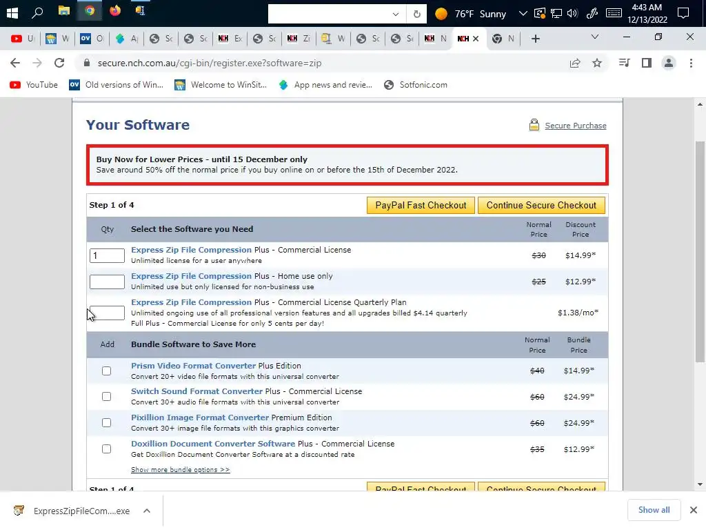Expand the tab search chevron
This screenshot has width=706, height=530.
pyautogui.click(x=594, y=37)
